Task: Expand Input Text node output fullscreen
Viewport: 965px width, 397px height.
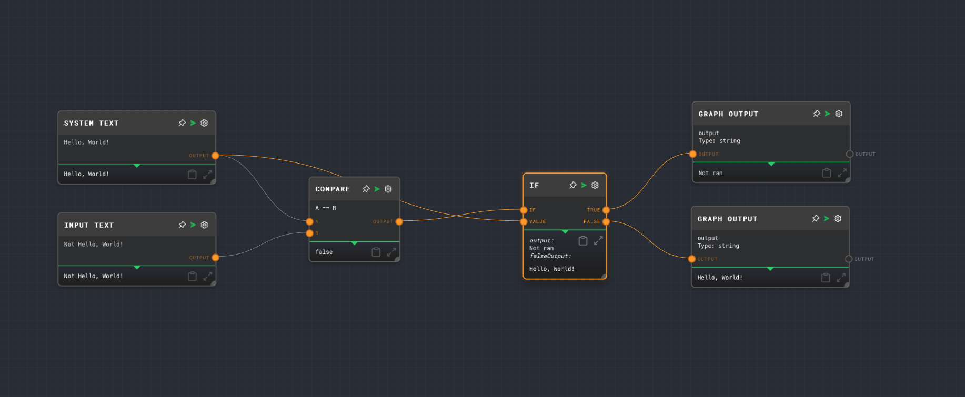Action: [x=208, y=276]
